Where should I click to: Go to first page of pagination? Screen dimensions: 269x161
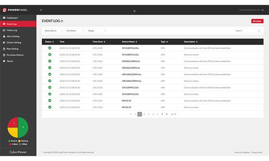pyautogui.click(x=131, y=114)
